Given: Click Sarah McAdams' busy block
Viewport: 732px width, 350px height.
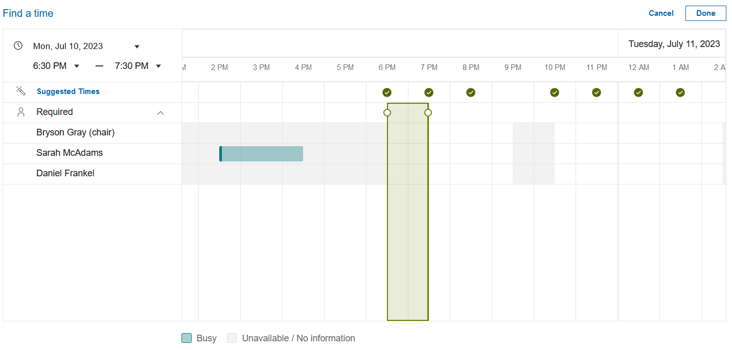Looking at the screenshot, I should pos(262,154).
